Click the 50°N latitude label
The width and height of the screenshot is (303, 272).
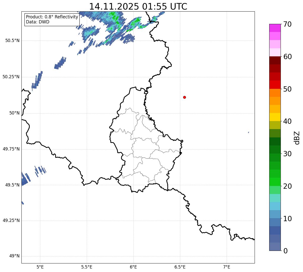15,113
